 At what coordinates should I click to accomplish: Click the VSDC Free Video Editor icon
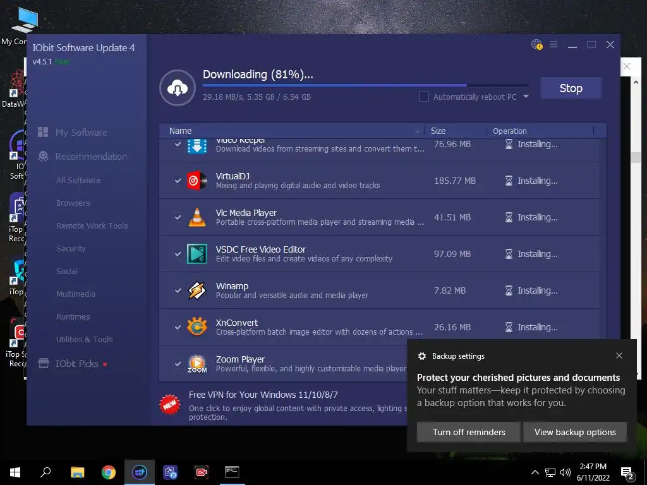coord(197,254)
